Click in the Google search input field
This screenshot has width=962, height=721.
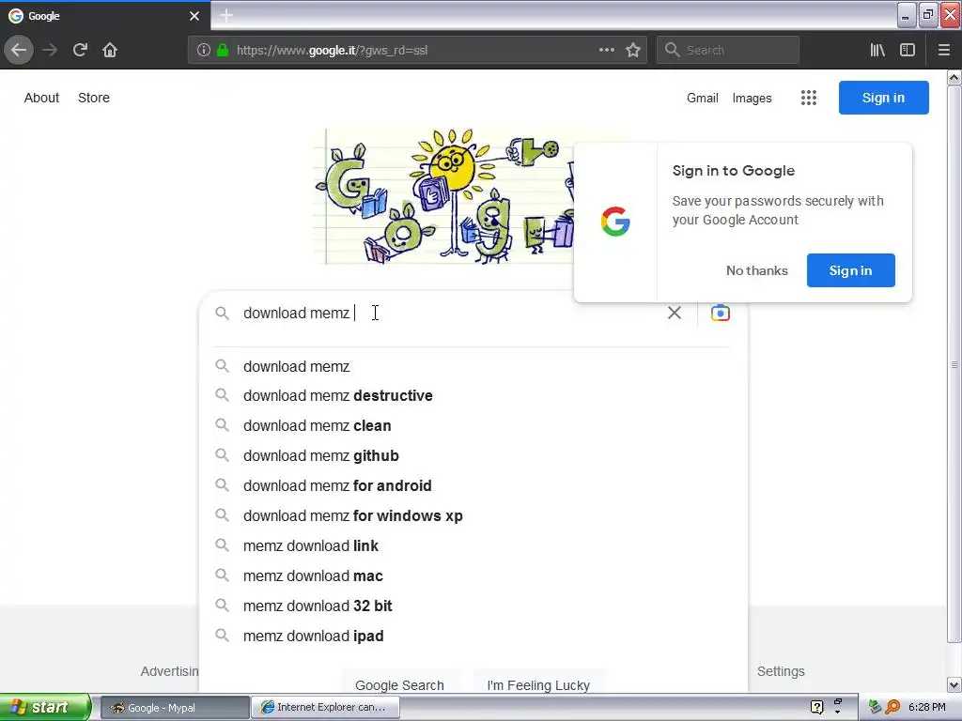[451, 313]
